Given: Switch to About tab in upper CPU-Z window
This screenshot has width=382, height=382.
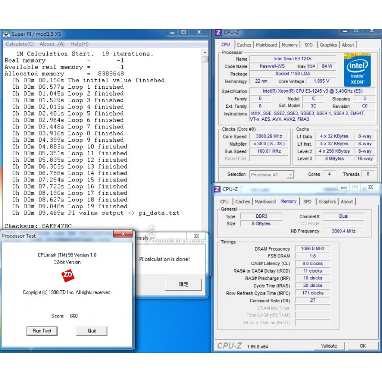Looking at the screenshot, I should coord(348,45).
